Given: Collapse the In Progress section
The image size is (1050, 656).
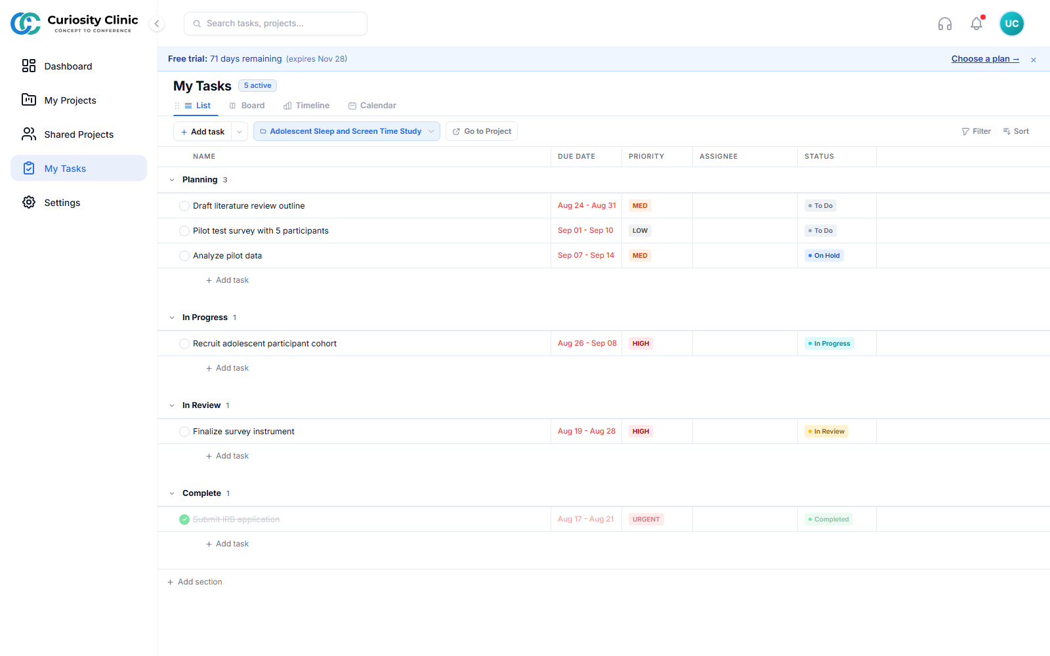Looking at the screenshot, I should tap(172, 318).
